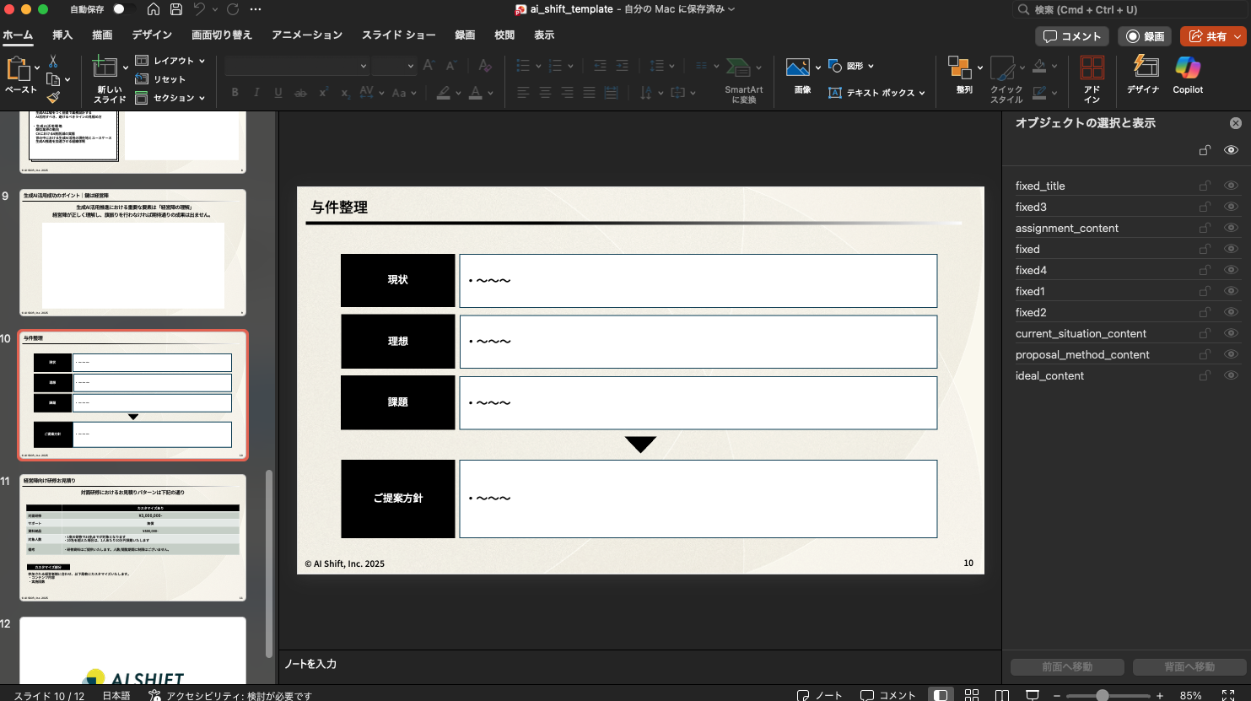
Task: Click the Record button at top right
Action: (1145, 36)
